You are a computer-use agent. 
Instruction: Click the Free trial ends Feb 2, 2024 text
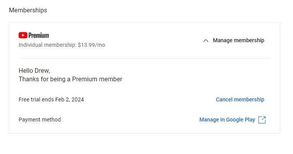coord(51,99)
